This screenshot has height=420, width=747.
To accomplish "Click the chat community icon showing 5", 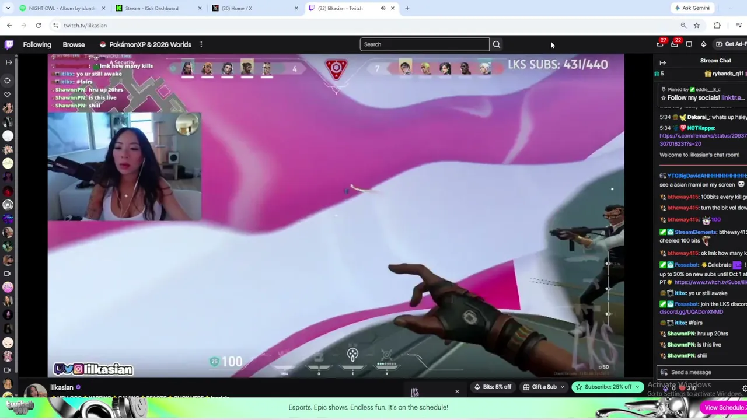I will 659,73.
